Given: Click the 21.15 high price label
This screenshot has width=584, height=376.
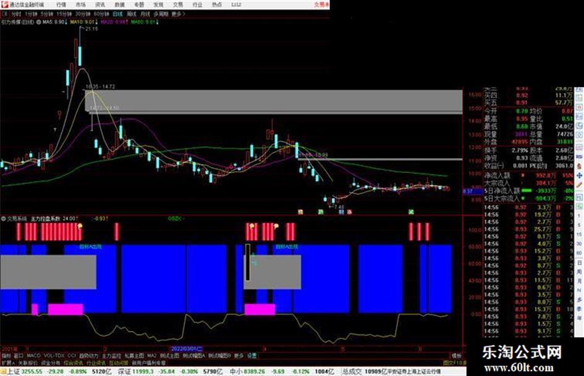Looking at the screenshot, I should pos(91,28).
